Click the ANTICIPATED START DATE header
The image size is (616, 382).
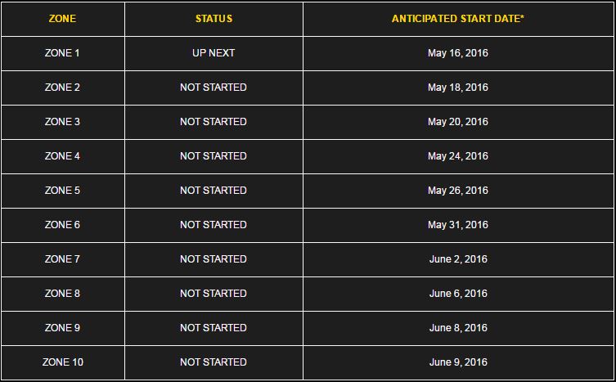click(x=458, y=19)
